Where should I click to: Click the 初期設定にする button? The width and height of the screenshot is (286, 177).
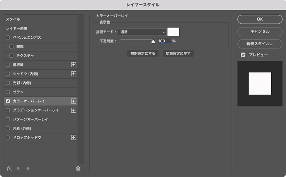coord(143,54)
